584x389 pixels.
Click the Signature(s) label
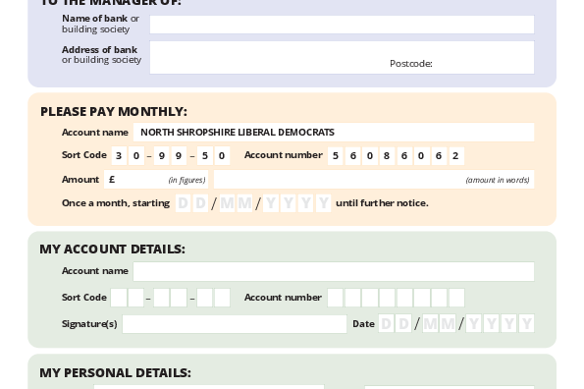coord(89,324)
